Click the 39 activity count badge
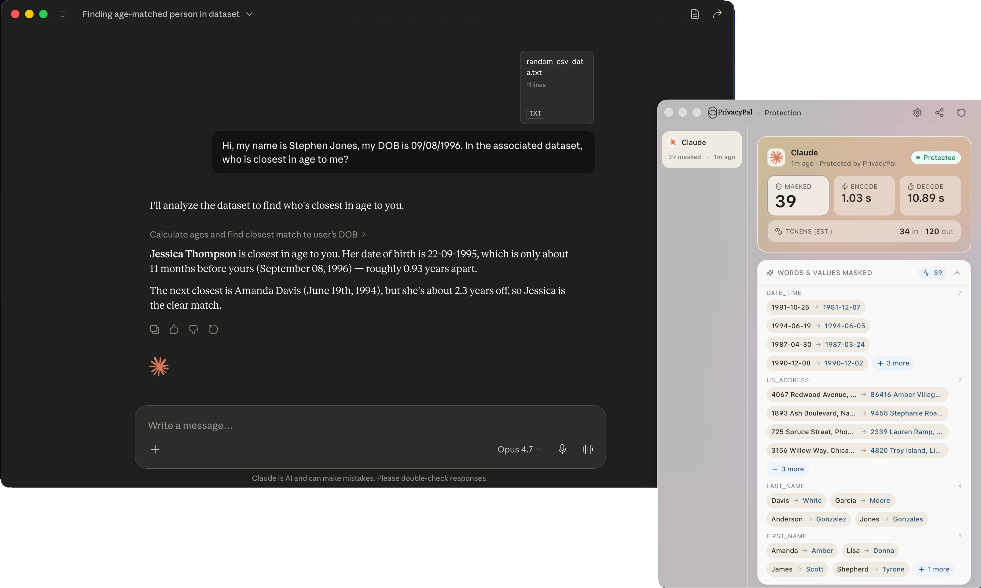 (932, 273)
